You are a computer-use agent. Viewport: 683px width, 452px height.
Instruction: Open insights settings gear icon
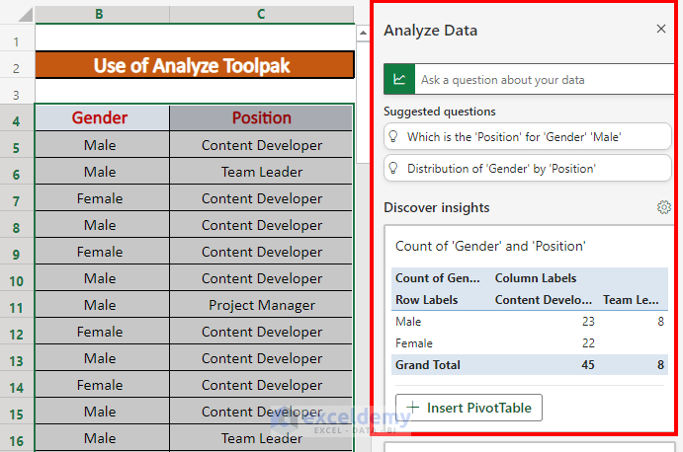(663, 207)
